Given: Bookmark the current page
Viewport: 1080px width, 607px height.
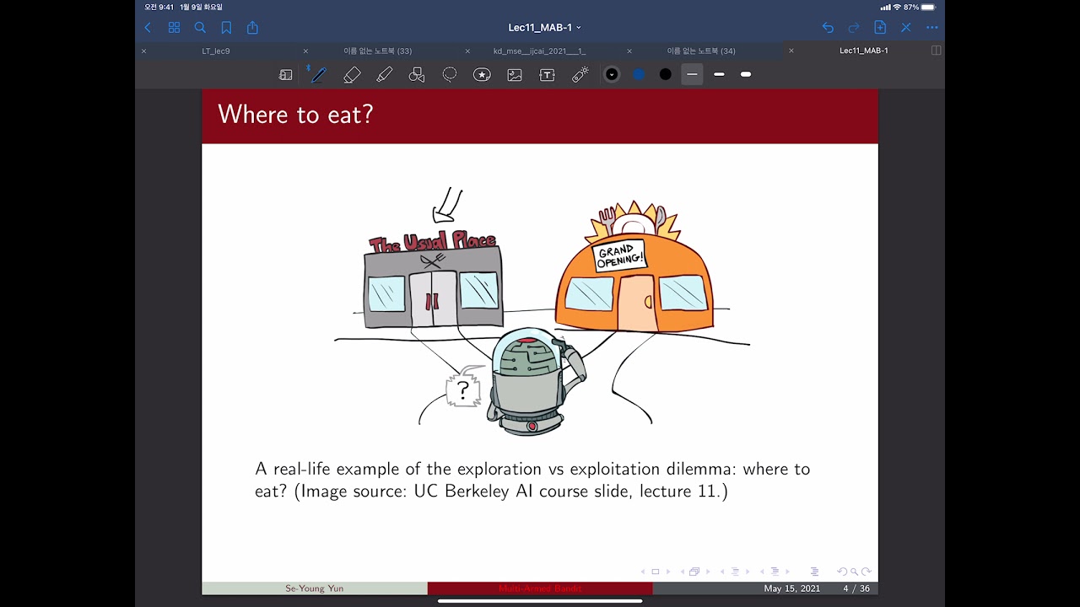Looking at the screenshot, I should (x=226, y=28).
